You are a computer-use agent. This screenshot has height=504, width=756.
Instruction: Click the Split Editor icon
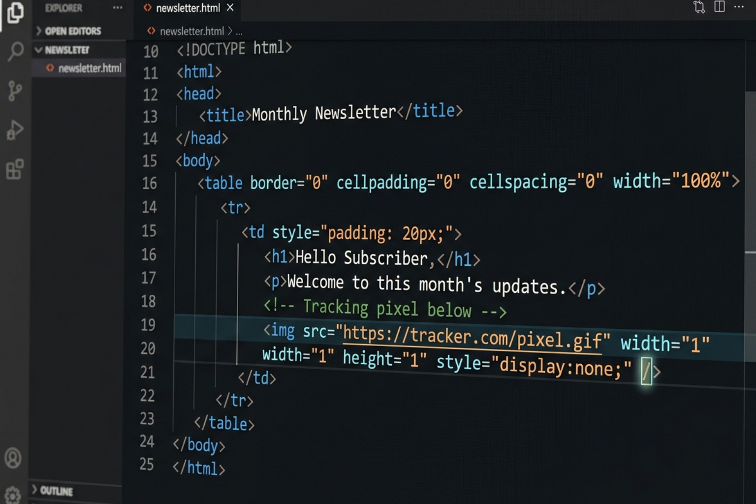pyautogui.click(x=719, y=7)
